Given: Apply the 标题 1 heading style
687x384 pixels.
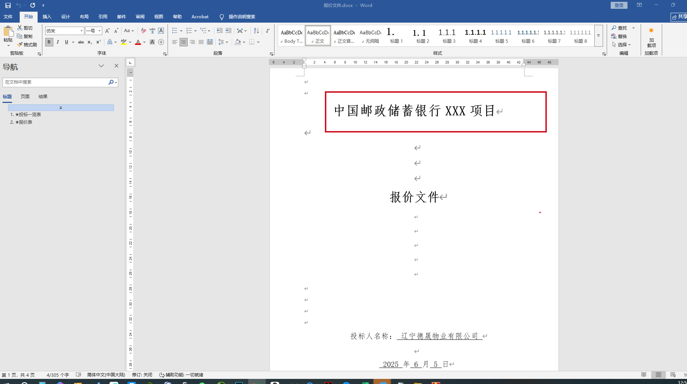Looking at the screenshot, I should [x=396, y=36].
